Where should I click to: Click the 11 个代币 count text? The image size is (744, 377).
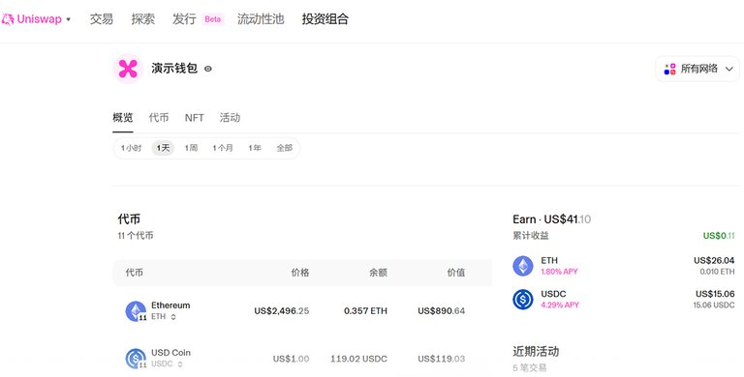(136, 236)
